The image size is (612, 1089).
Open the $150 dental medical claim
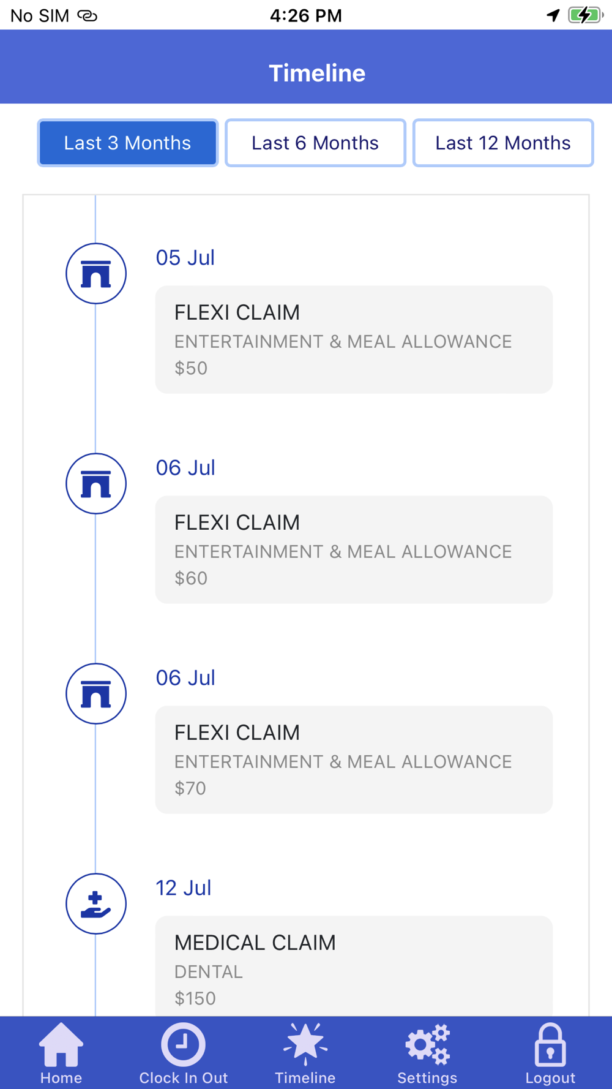coord(354,968)
